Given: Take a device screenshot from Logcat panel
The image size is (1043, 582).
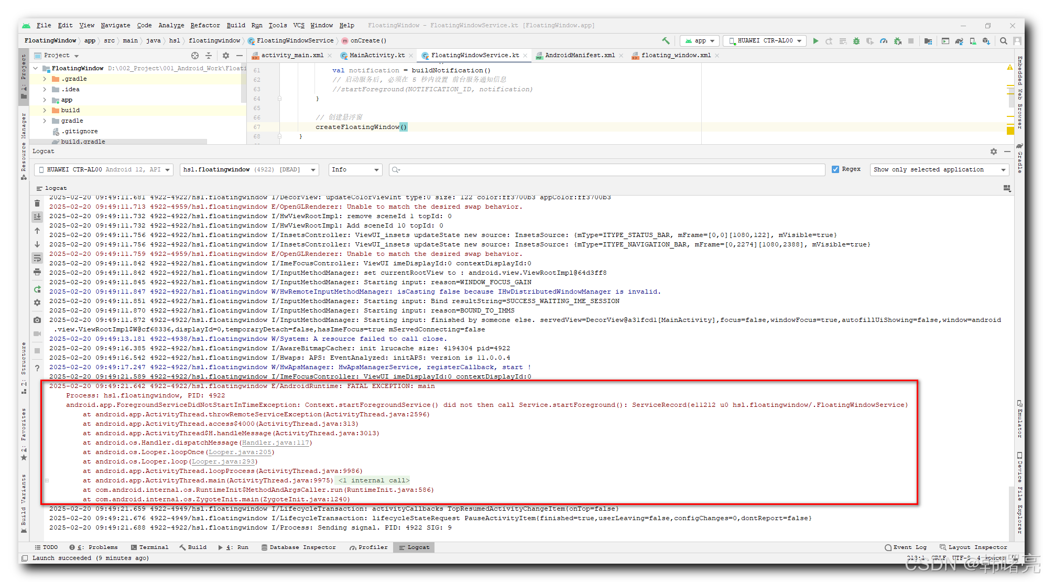Looking at the screenshot, I should pyautogui.click(x=37, y=320).
